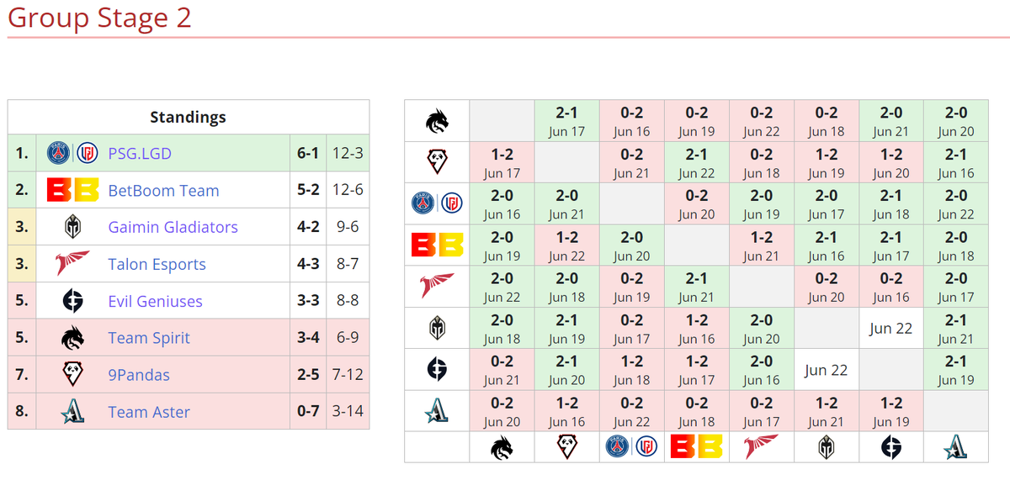Open the BetBoom Team link
Image resolution: width=1010 pixels, height=480 pixels.
pos(163,191)
